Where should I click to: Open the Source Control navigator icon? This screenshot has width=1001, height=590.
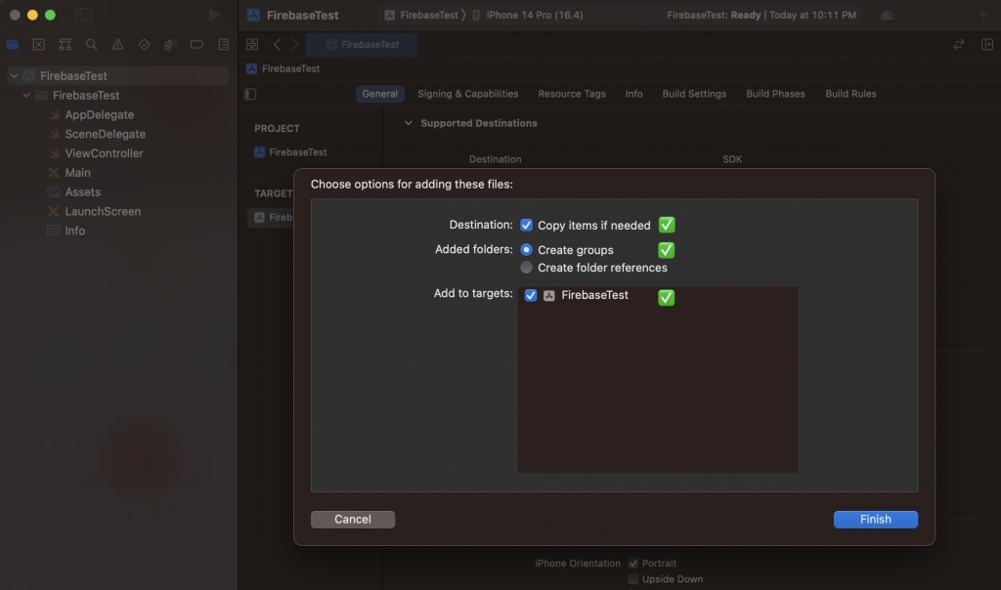39,45
